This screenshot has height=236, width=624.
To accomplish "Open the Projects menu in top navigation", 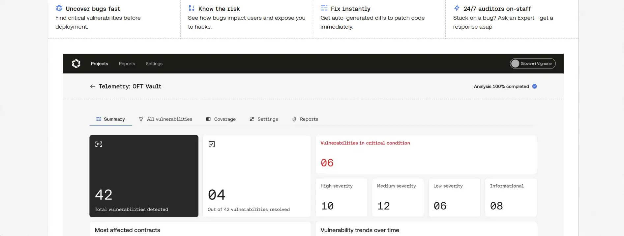I will click(x=99, y=64).
